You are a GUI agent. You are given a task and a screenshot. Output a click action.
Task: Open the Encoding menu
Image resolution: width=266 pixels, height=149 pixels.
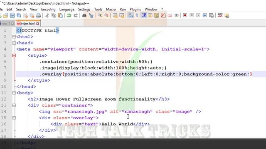pyautogui.click(x=48, y=9)
